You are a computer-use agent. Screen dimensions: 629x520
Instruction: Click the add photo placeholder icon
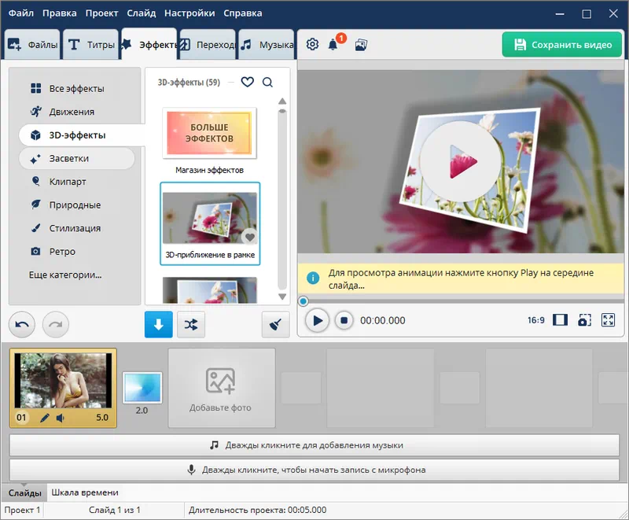click(x=220, y=381)
